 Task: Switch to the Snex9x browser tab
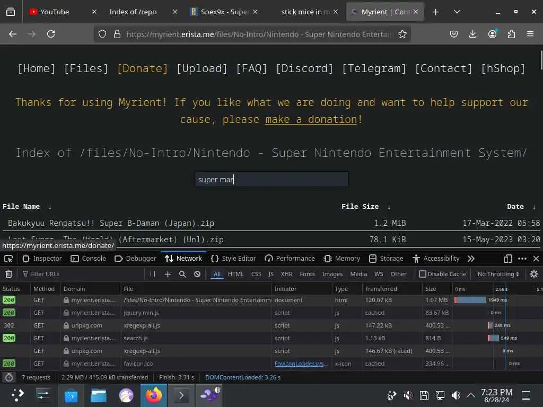pos(224,12)
